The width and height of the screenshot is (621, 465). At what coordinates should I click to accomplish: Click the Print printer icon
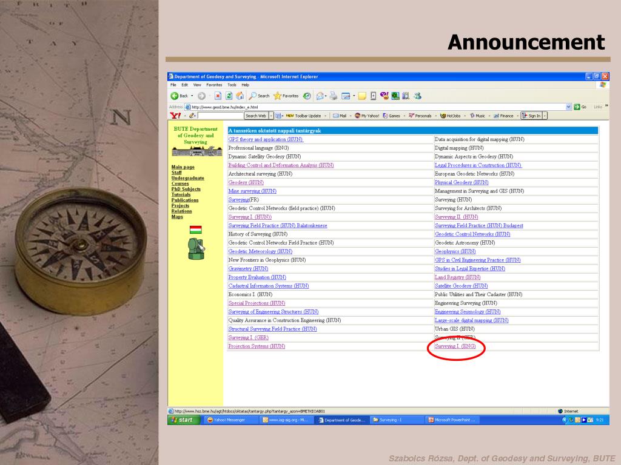334,96
